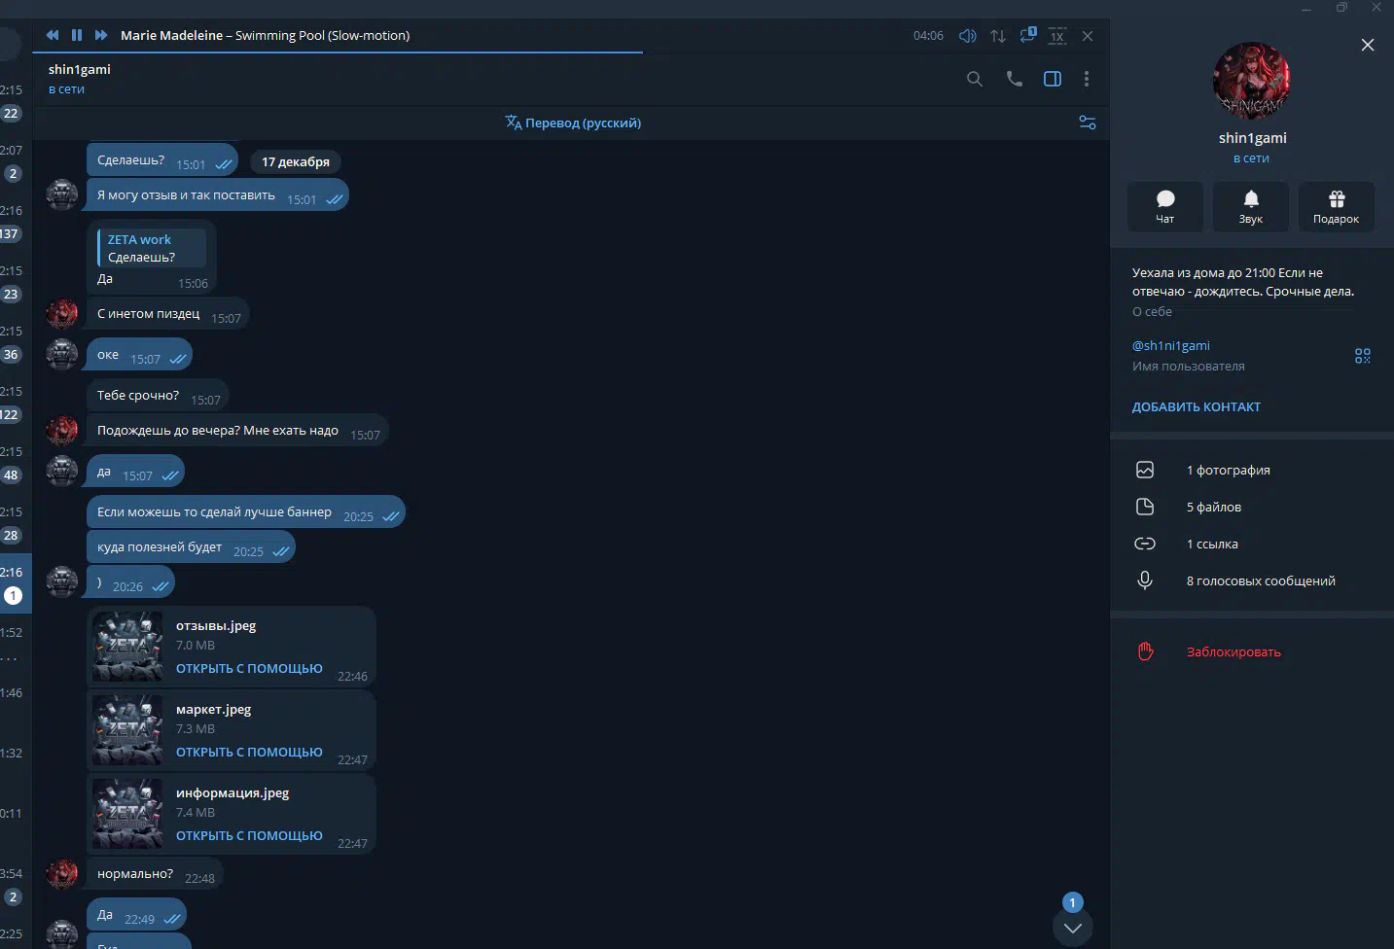Click Перевод (русский) translate bar

(573, 123)
